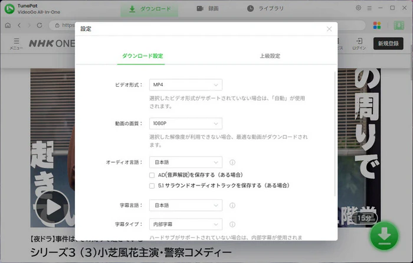Open the 字幕タイプ 内部字幕 dropdown

click(x=186, y=224)
